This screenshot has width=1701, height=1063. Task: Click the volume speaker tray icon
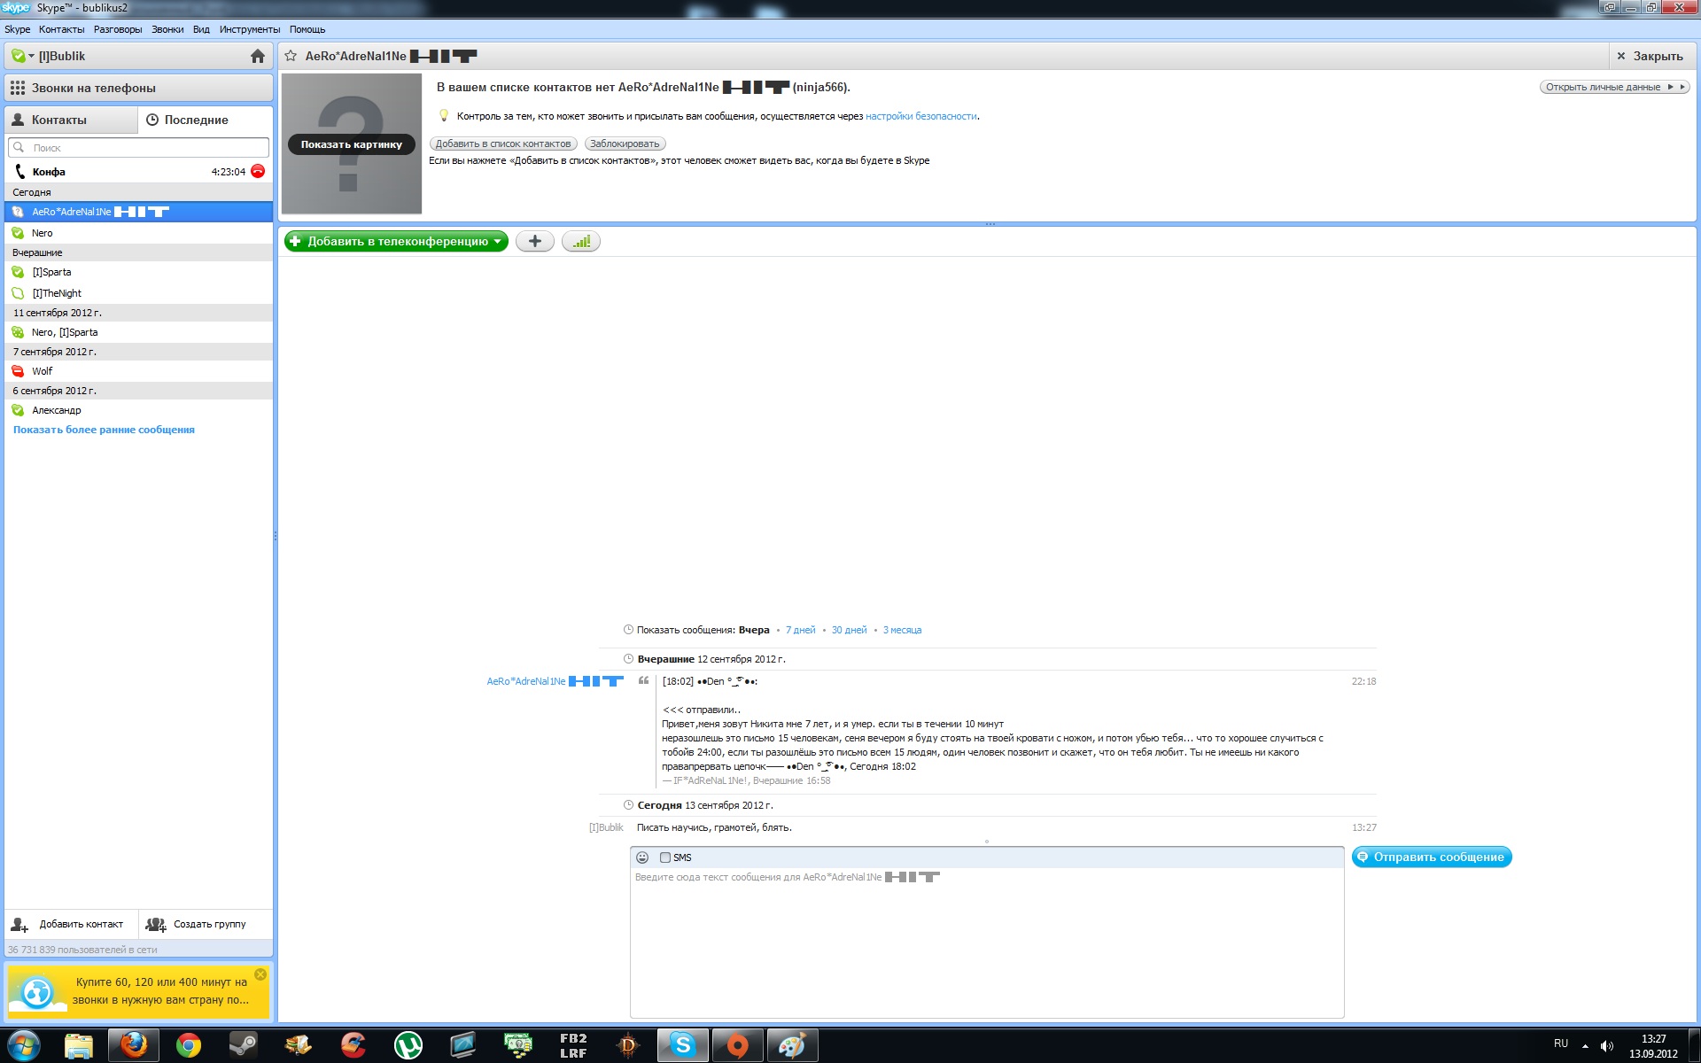[1607, 1046]
